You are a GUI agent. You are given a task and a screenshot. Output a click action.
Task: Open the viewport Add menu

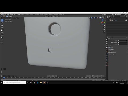pos(15,18)
